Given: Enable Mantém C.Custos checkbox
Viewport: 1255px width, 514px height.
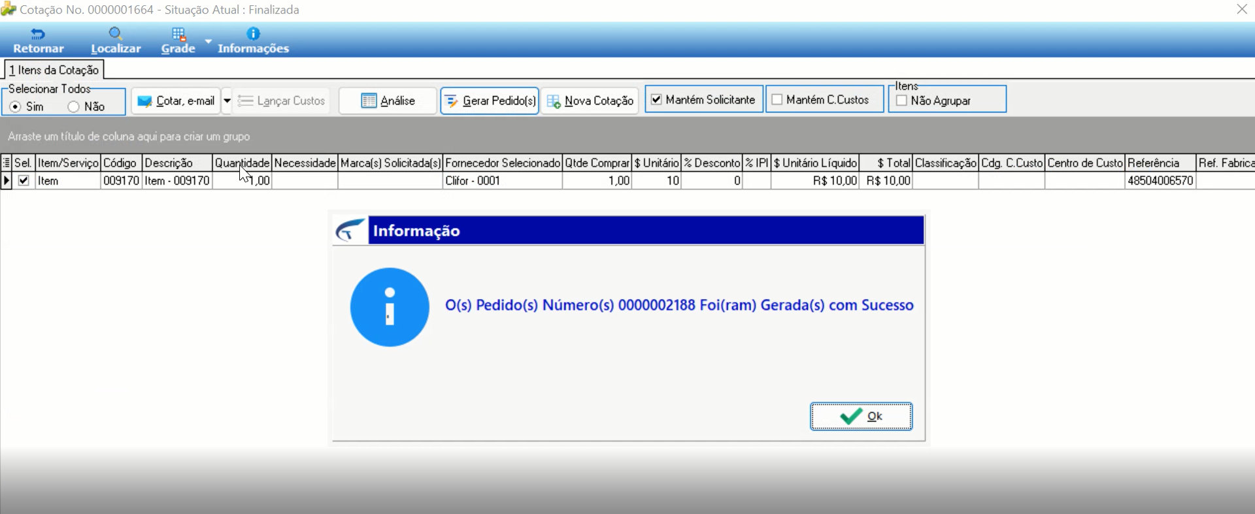Looking at the screenshot, I should click(777, 99).
